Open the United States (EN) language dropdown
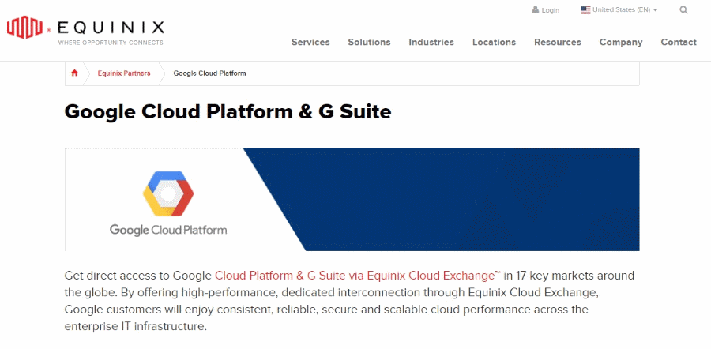The image size is (711, 349). [619, 10]
